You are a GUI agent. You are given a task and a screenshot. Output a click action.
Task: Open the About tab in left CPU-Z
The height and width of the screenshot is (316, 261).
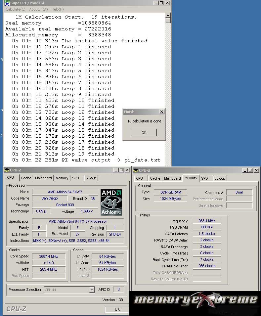click(91, 178)
